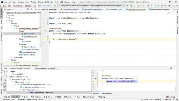Switch to the ISpecimenService.java tab
179x101 pixels.
(70, 9)
